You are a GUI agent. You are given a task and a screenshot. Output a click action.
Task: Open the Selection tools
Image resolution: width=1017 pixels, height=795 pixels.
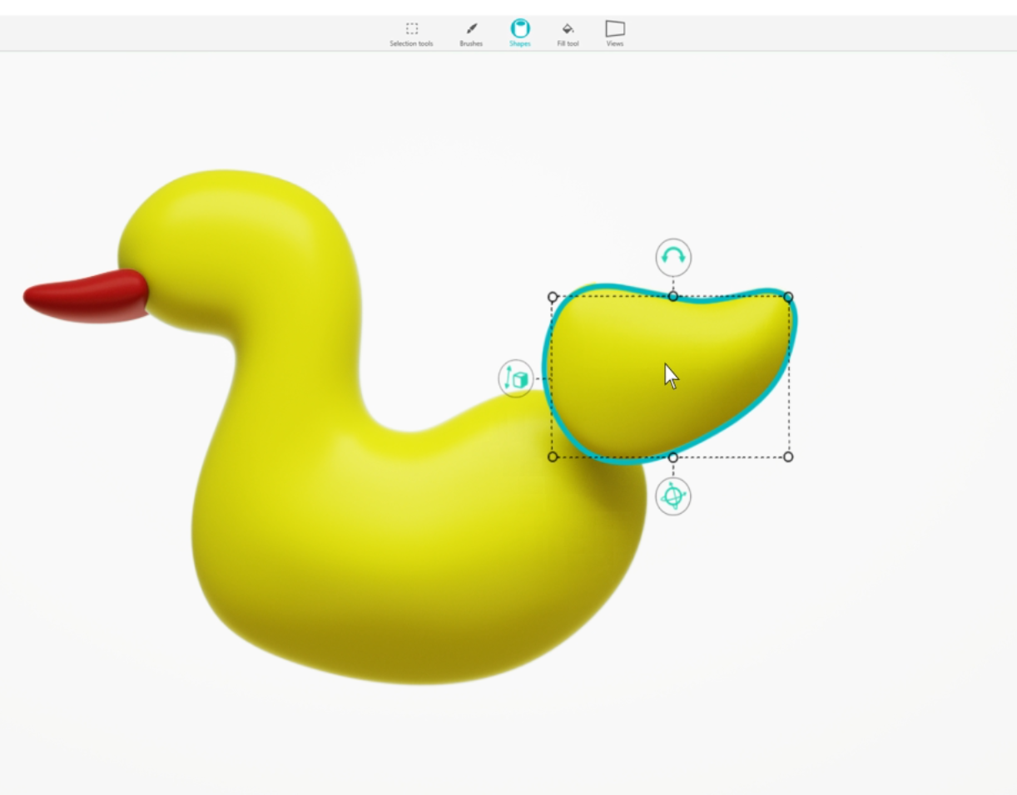[x=411, y=33]
